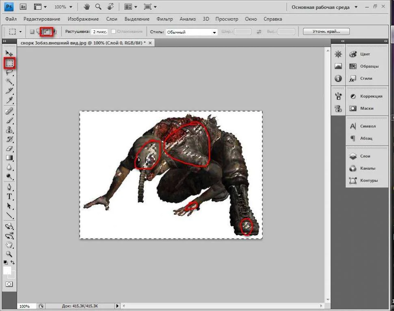Select the Eyedropper tool

point(9,100)
